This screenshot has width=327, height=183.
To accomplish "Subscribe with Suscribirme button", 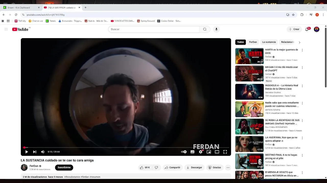I will (64, 167).
